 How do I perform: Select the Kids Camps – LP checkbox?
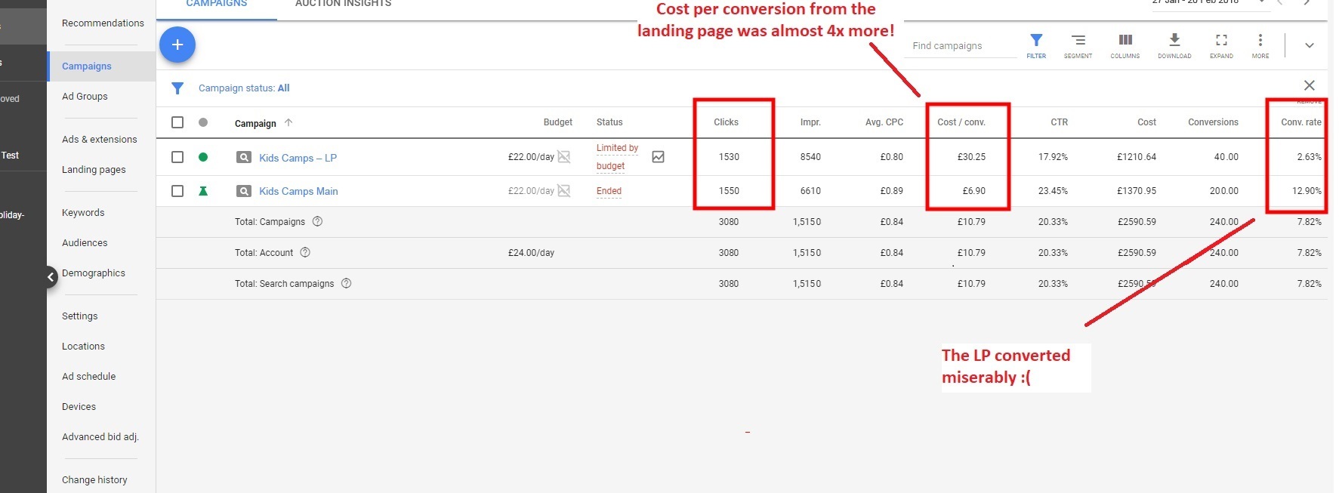[x=177, y=157]
